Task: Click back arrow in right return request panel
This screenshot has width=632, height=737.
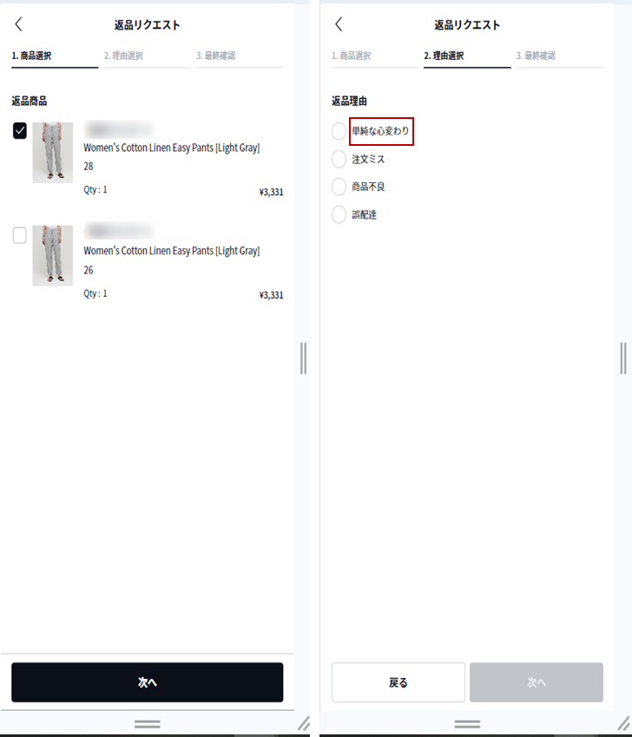Action: click(x=339, y=24)
